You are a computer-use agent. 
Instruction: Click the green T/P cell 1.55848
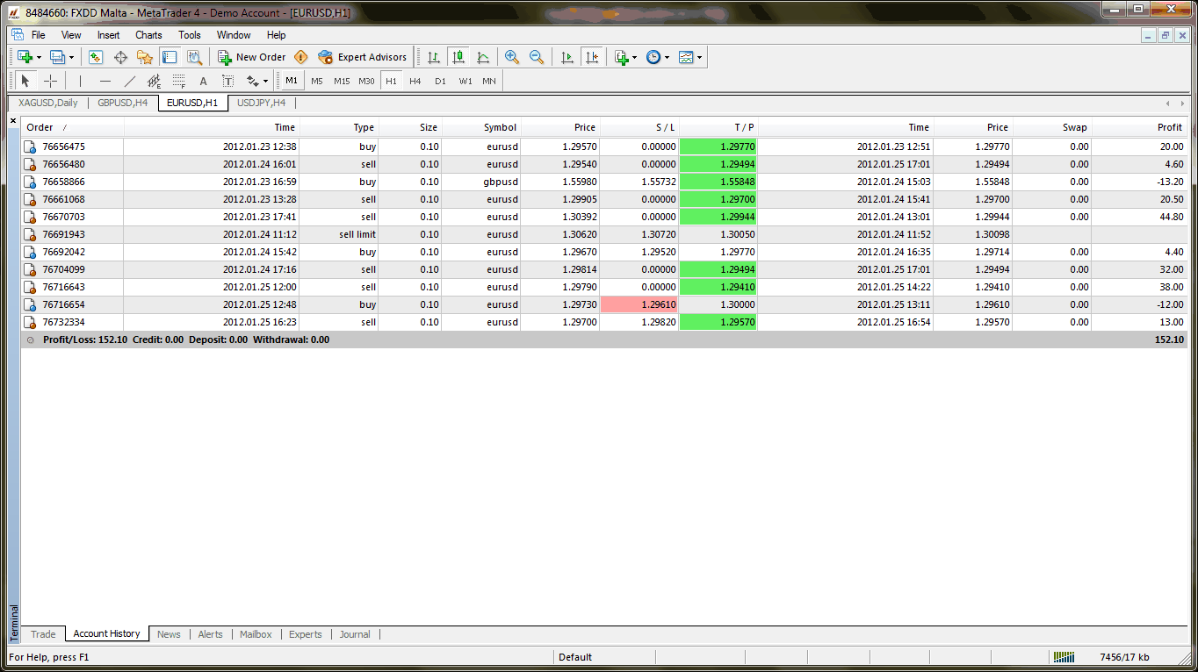718,182
